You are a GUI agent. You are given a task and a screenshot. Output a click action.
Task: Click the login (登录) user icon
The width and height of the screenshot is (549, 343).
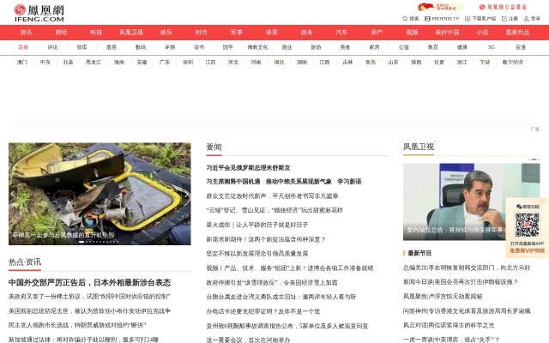tap(526, 18)
